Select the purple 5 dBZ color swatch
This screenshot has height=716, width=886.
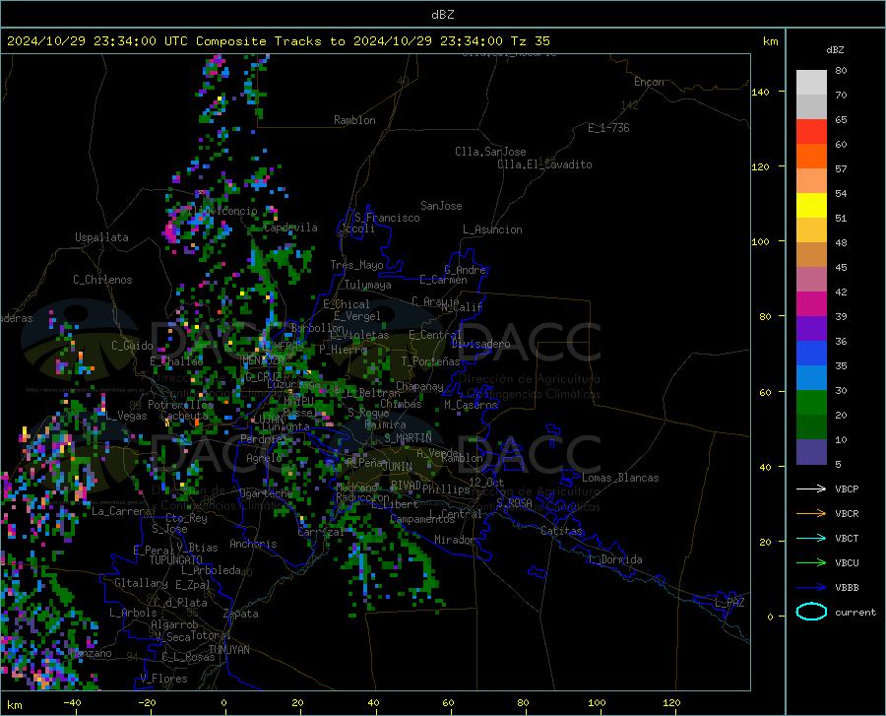(x=811, y=452)
